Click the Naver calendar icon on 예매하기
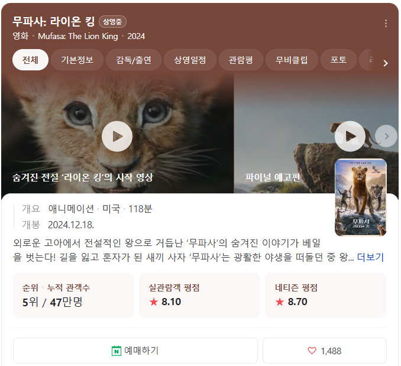The height and width of the screenshot is (366, 401). [x=117, y=351]
